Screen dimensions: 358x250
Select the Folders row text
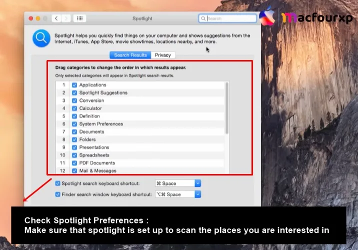click(x=87, y=139)
